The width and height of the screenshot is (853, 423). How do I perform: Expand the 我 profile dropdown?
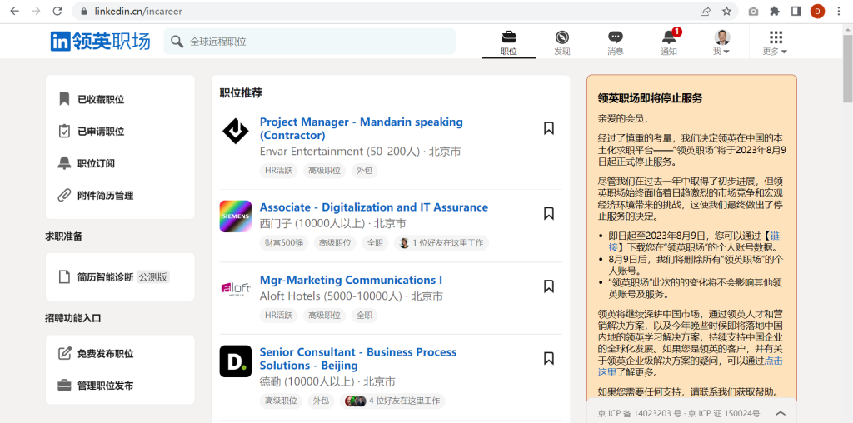tap(721, 43)
